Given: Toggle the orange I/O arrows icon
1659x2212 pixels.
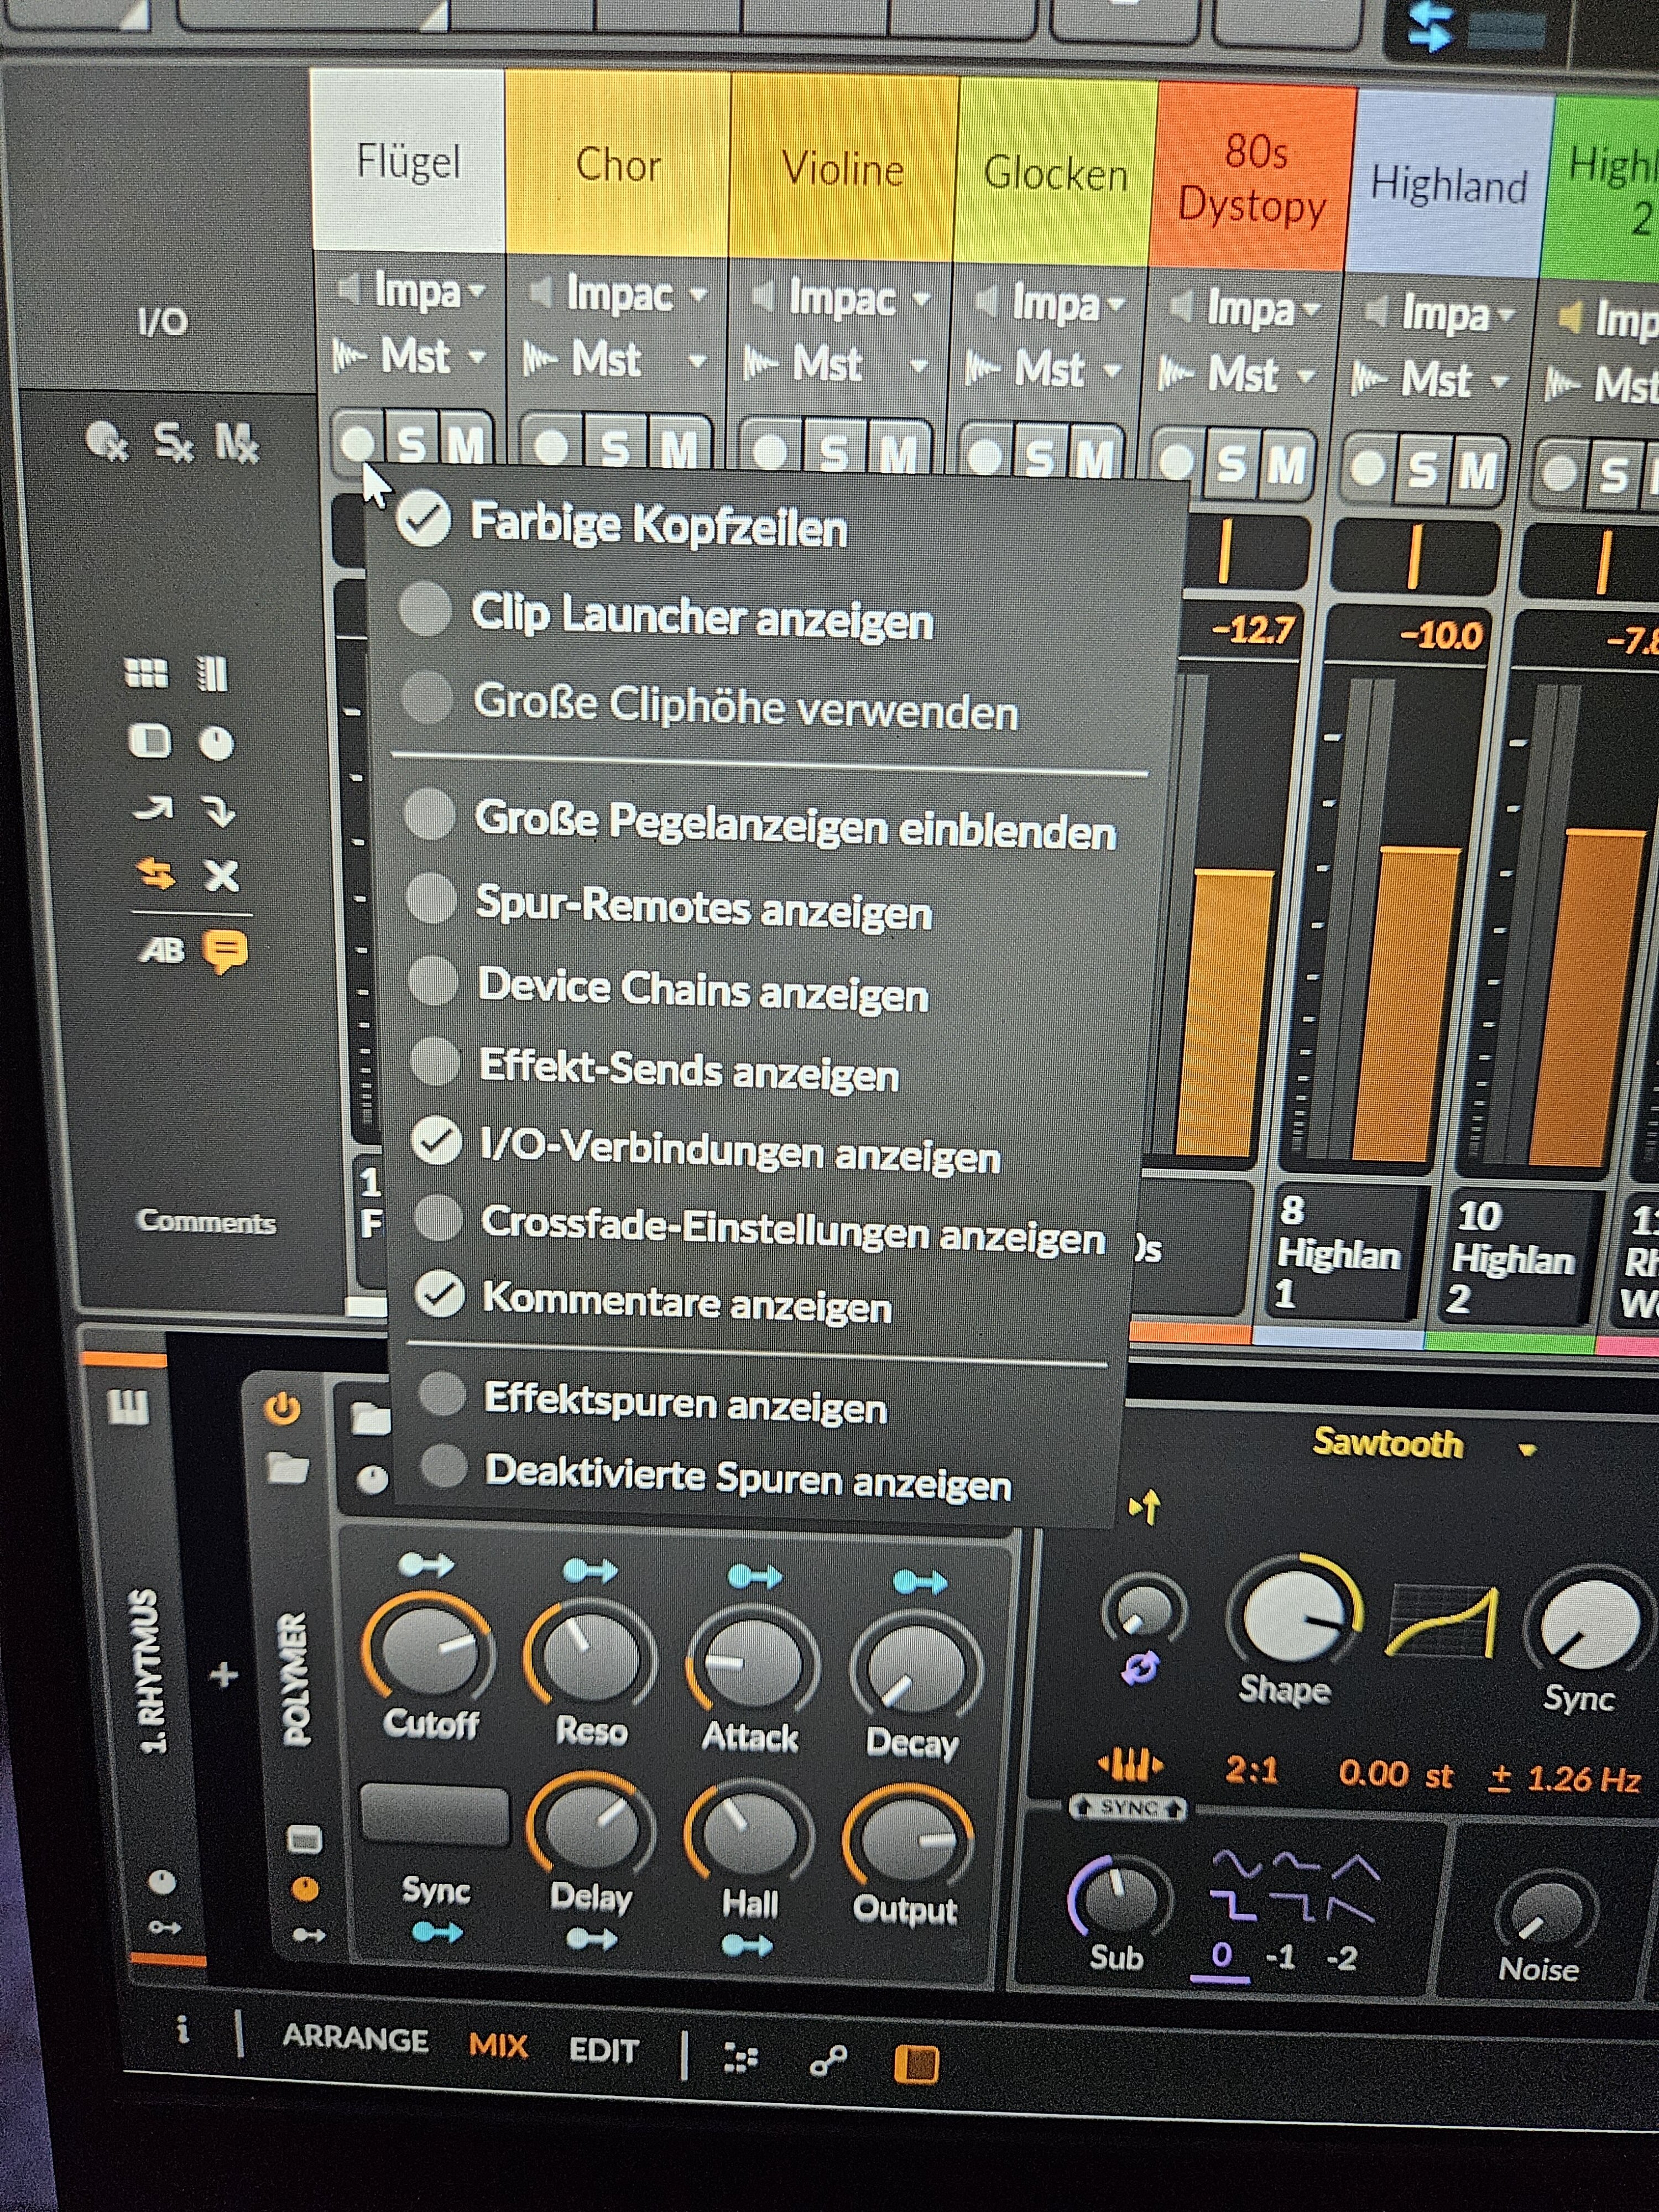Looking at the screenshot, I should [156, 874].
